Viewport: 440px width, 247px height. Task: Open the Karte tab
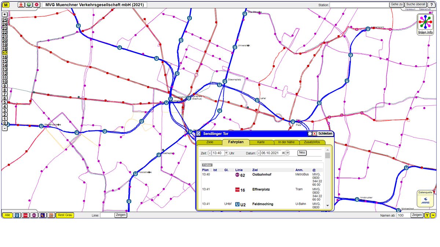coord(261,142)
